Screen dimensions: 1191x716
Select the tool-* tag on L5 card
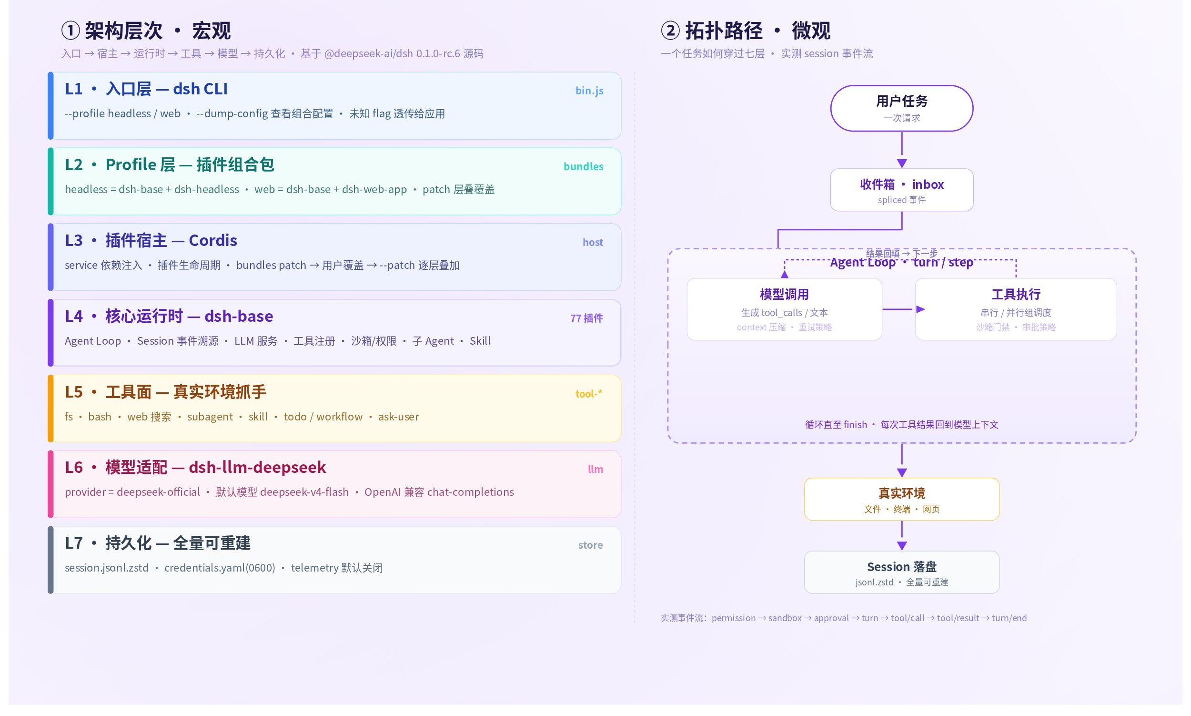coord(589,394)
